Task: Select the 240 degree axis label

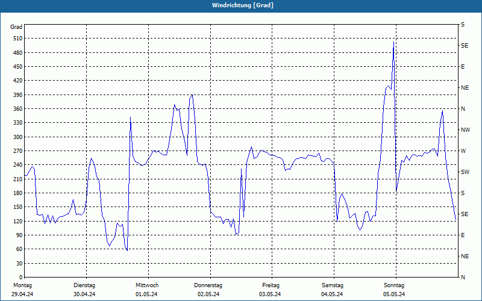Action: (x=18, y=165)
